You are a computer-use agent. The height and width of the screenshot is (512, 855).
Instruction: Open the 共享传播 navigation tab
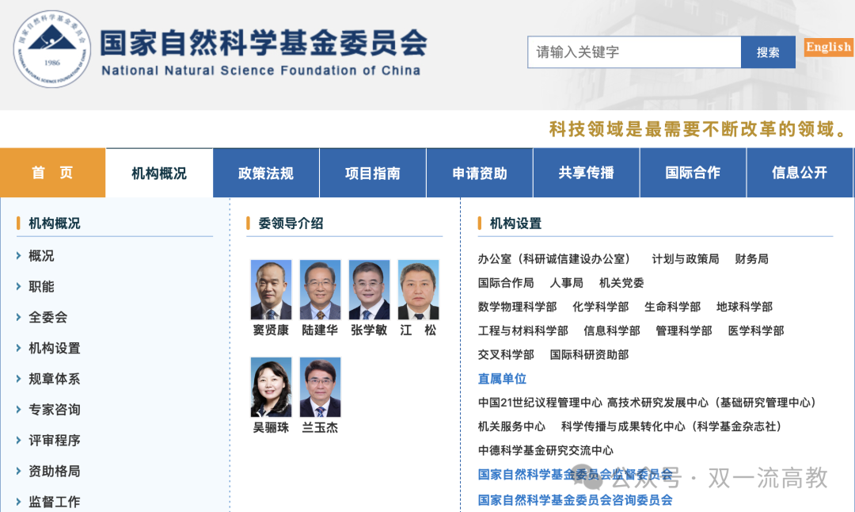coord(586,173)
